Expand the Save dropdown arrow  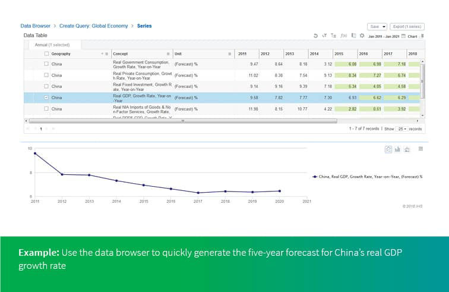(x=384, y=27)
